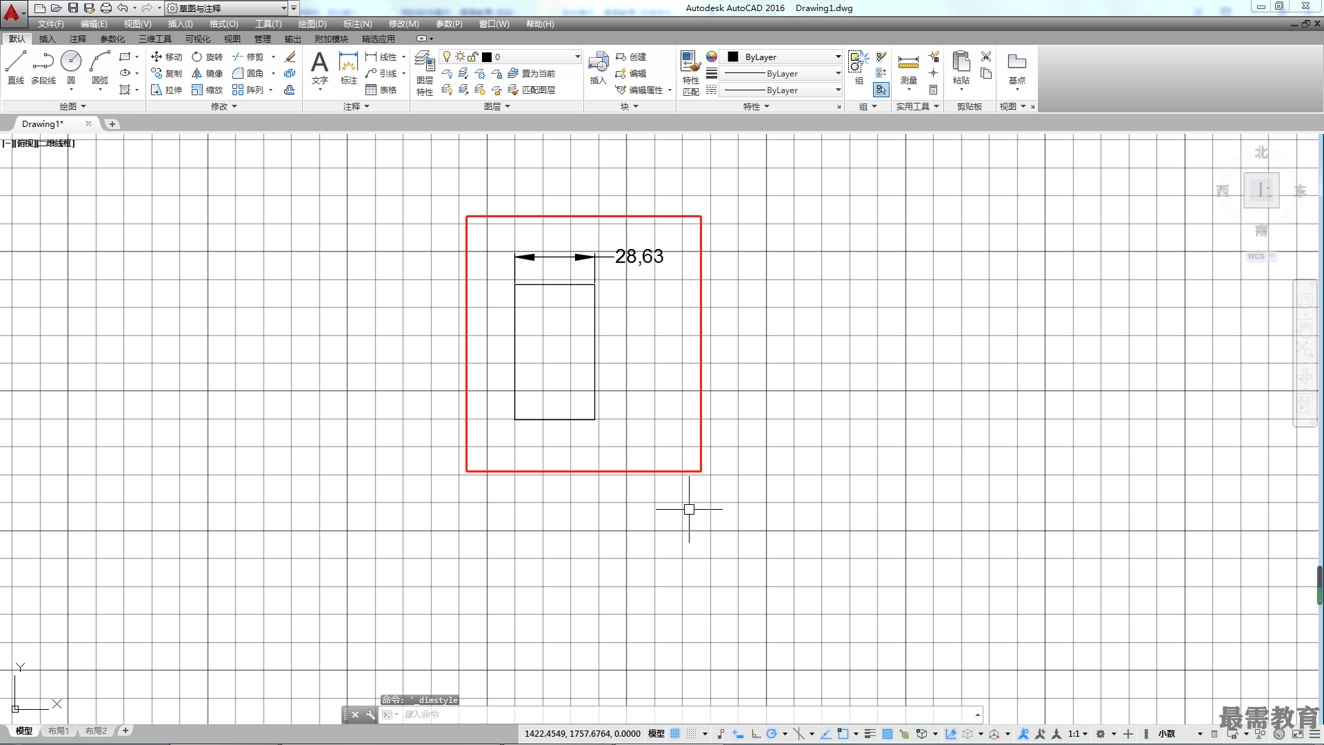Switch to the Parametric (参数化) ribbon tab

112,39
